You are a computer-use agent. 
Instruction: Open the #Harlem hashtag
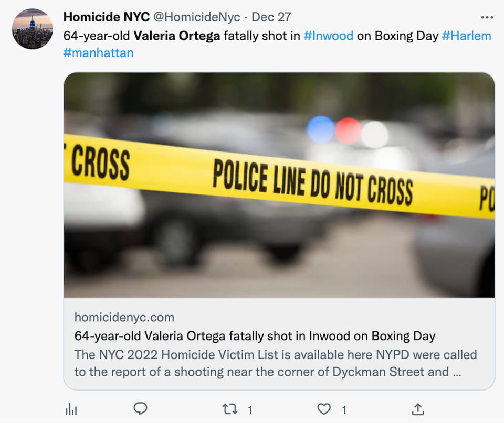[466, 36]
